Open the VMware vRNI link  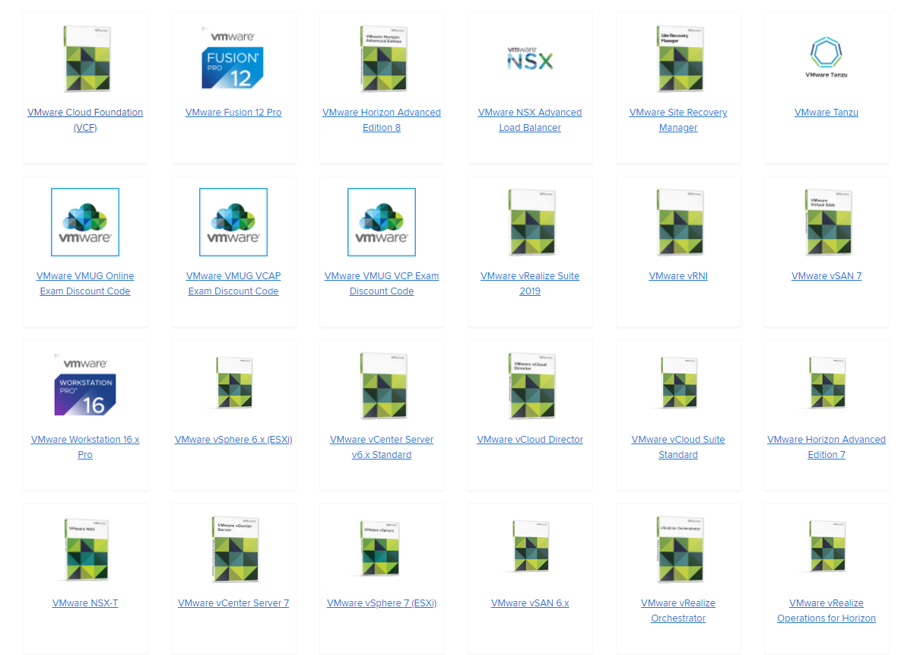(678, 275)
